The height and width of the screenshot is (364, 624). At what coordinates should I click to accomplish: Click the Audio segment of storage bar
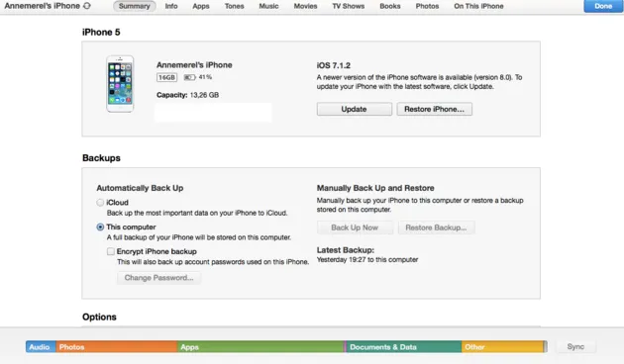(x=41, y=347)
